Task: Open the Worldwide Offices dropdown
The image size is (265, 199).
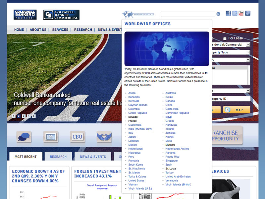Action: tap(138, 15)
